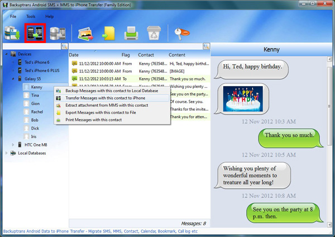The width and height of the screenshot is (335, 237).
Task: Click the green icon in Thank you so much row
Action: pyautogui.click(x=74, y=78)
